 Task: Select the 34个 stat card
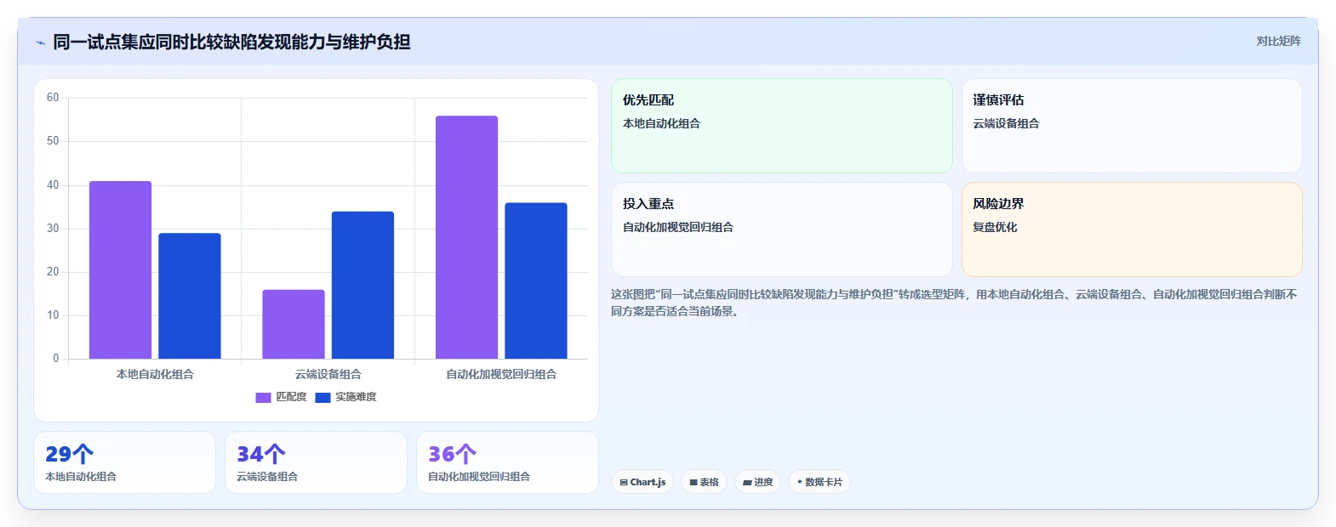click(x=316, y=462)
